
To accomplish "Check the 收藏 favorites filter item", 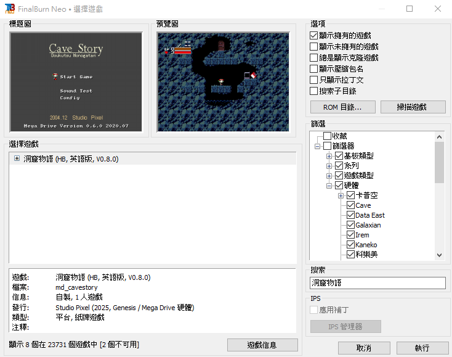I will (x=327, y=136).
